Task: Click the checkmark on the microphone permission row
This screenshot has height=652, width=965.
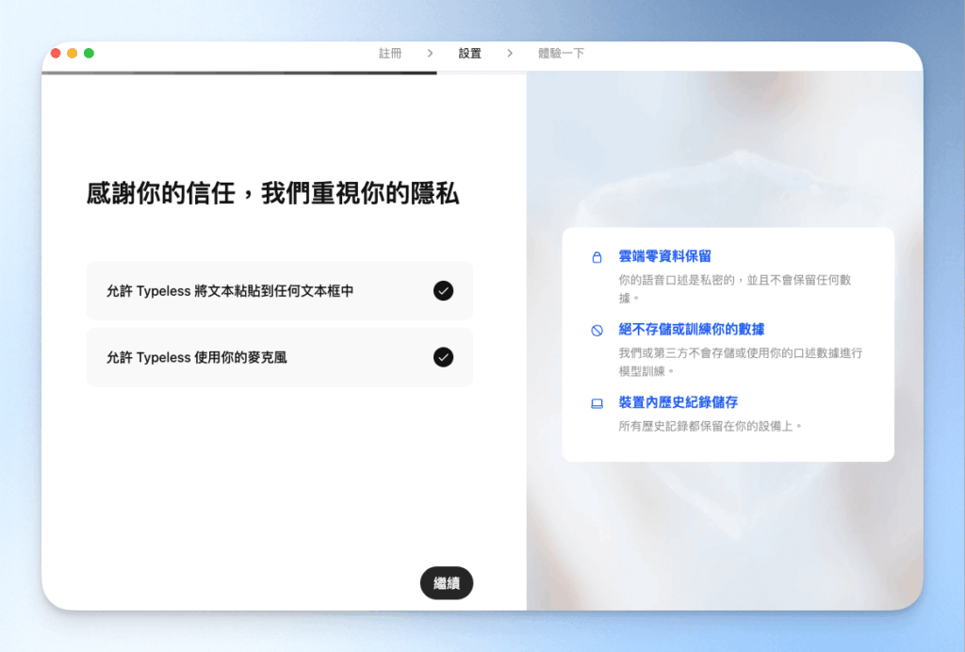Action: point(443,357)
